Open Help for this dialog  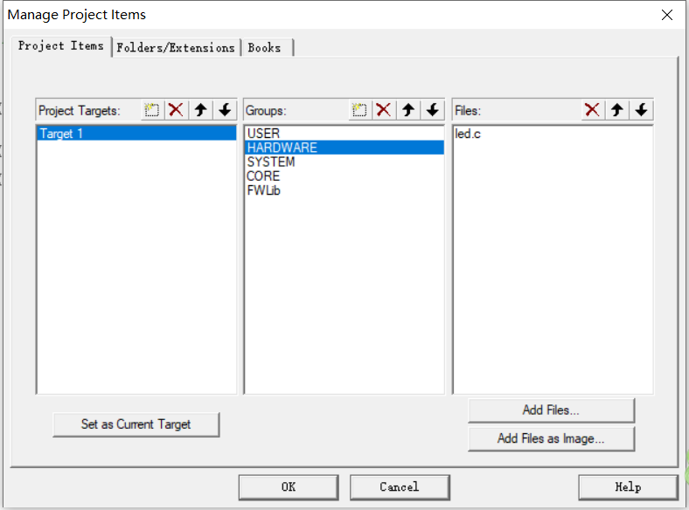tap(628, 487)
